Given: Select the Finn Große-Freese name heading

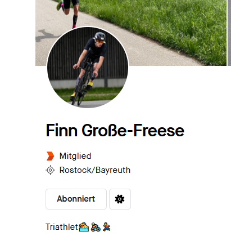Looking at the screenshot, I should point(115,130).
